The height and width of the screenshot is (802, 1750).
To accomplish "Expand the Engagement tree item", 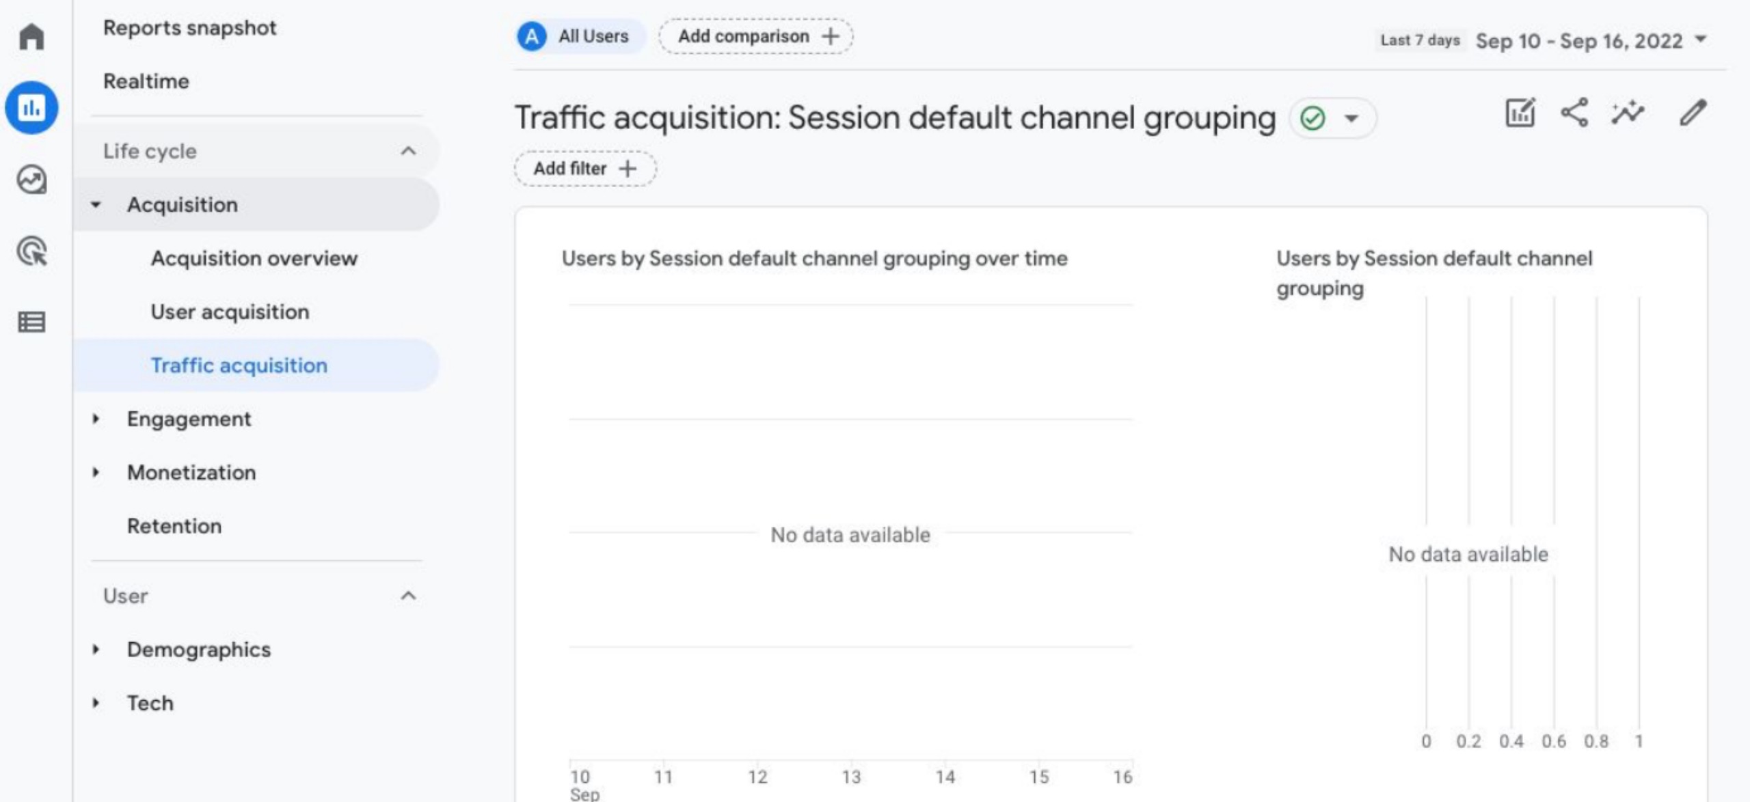I will (96, 419).
